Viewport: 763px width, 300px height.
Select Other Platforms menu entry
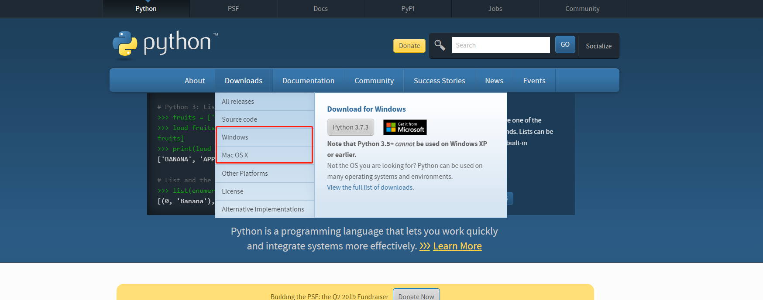pyautogui.click(x=265, y=174)
